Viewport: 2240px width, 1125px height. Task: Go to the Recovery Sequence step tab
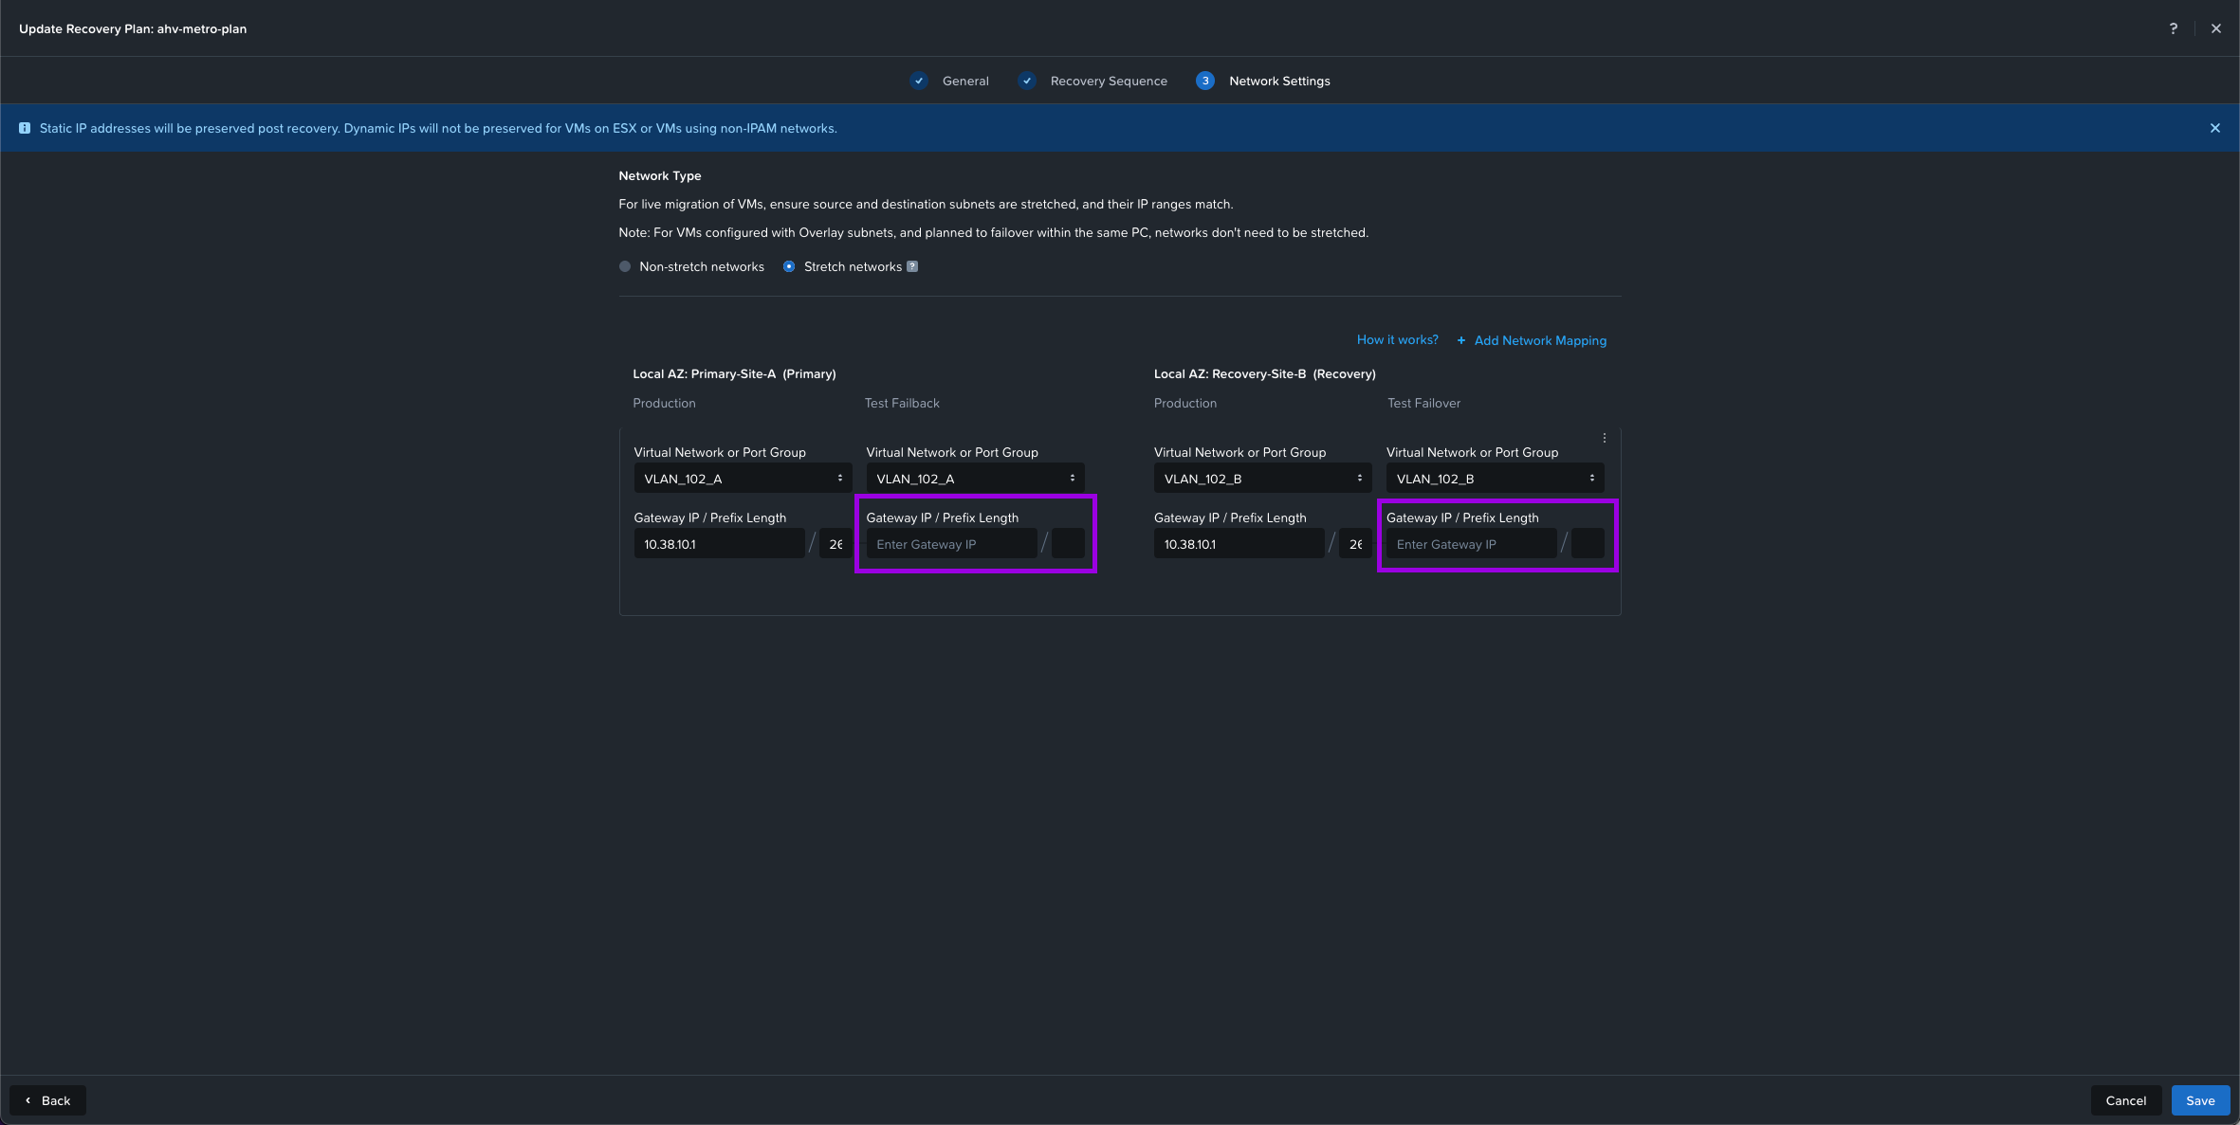[x=1109, y=81]
